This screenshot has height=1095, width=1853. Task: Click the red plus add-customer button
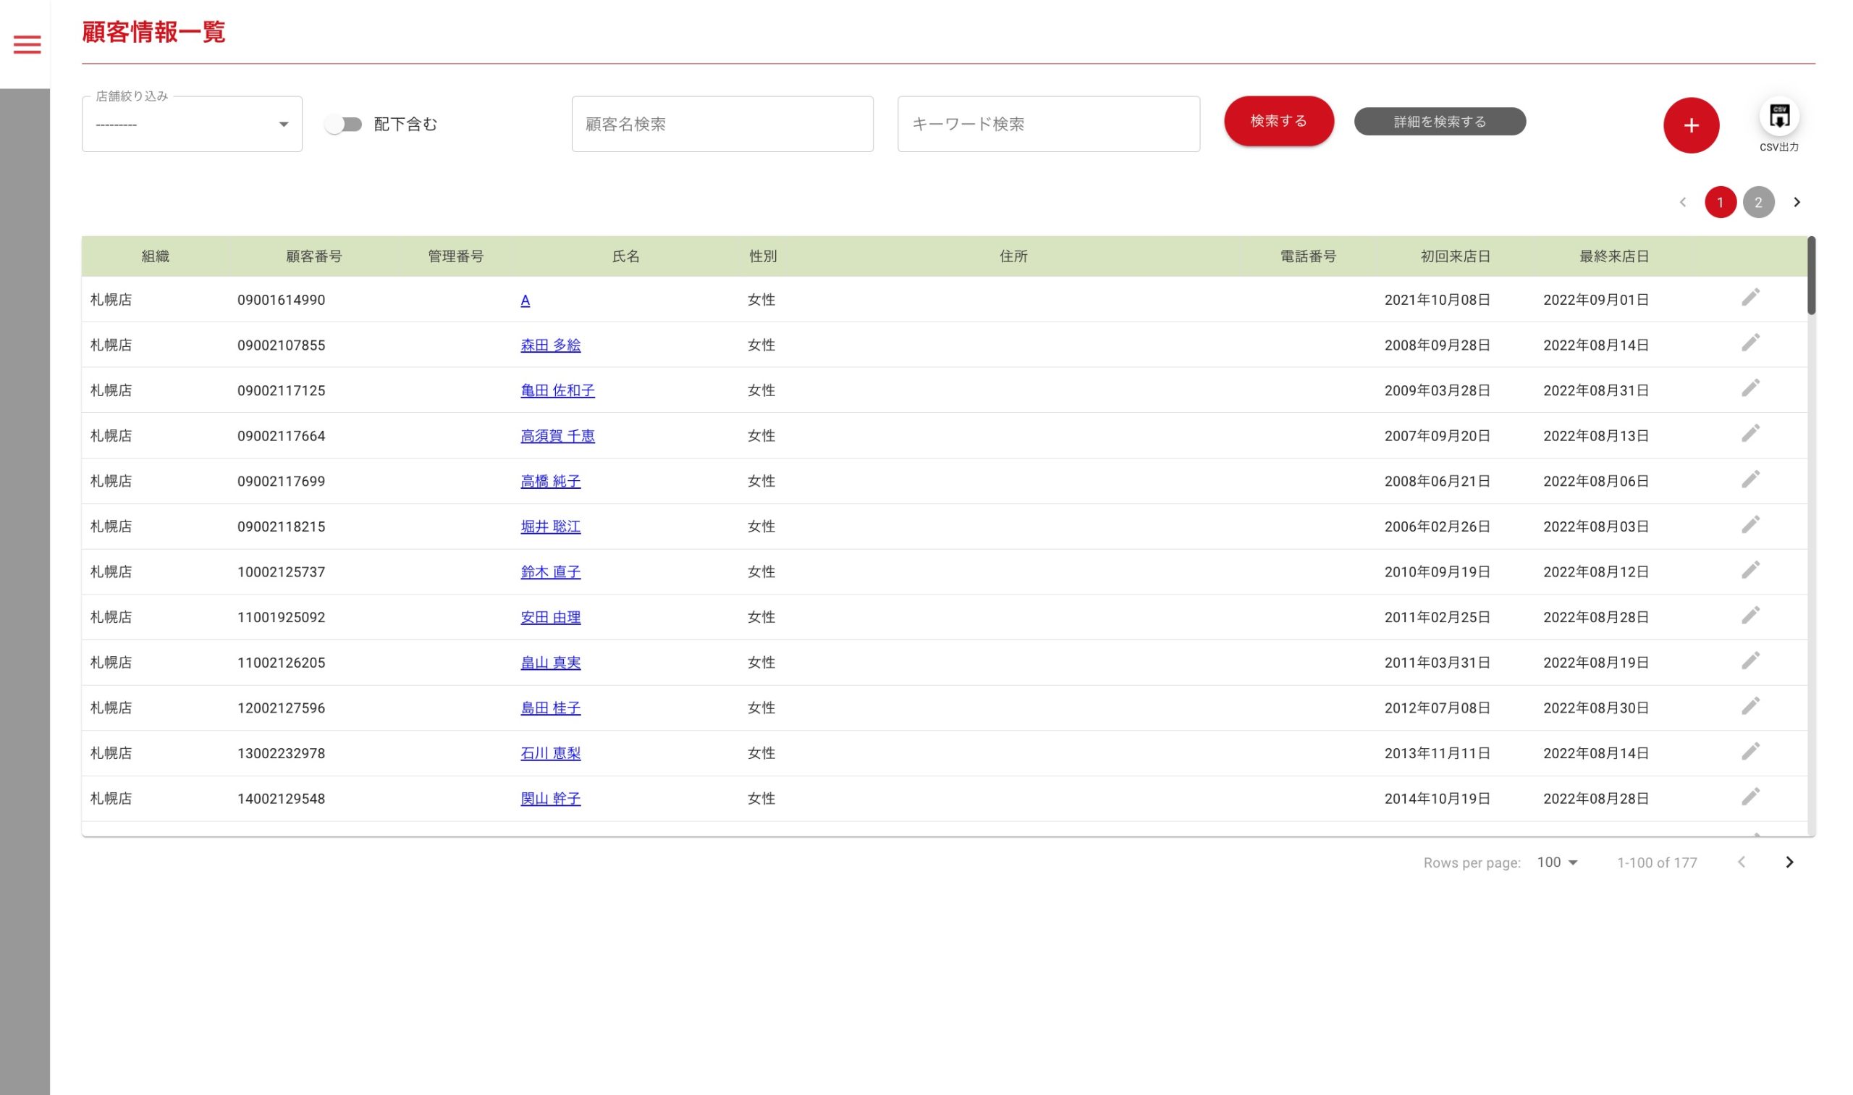[x=1690, y=125]
